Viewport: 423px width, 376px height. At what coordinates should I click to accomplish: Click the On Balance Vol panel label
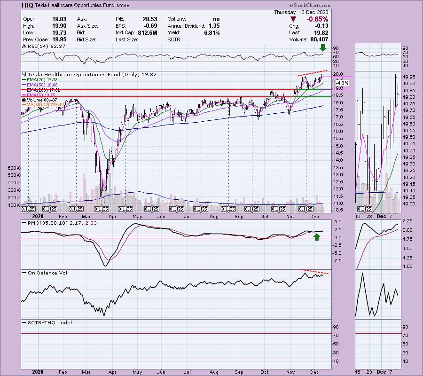tap(45, 273)
